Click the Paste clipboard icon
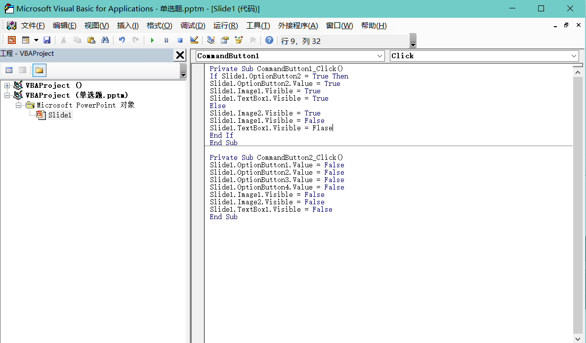586x343 pixels. pos(91,40)
